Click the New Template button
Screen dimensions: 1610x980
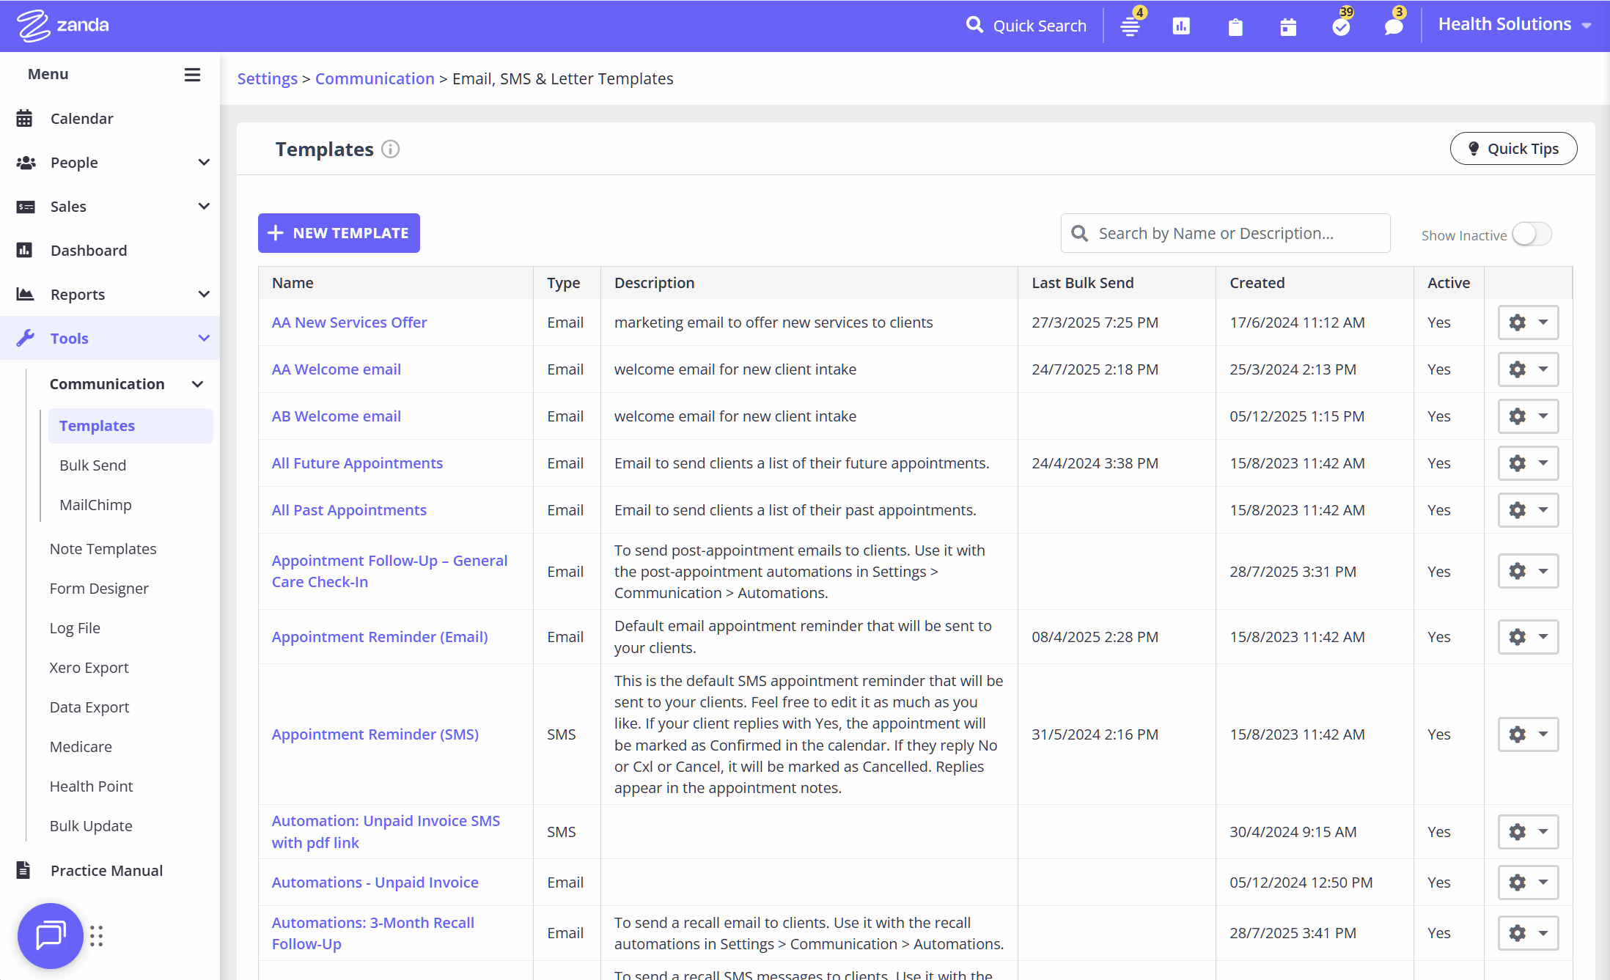click(339, 233)
